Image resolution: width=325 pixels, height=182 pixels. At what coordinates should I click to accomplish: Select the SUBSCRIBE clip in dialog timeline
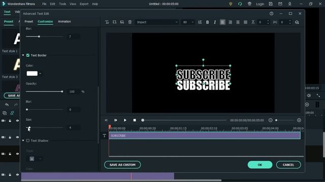click(205, 135)
